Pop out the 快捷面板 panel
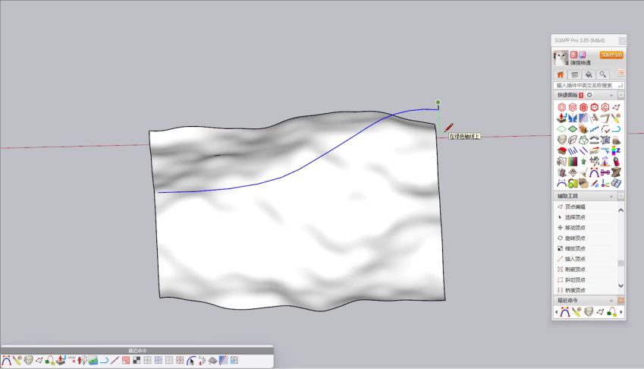This screenshot has width=644, height=369. pyautogui.click(x=621, y=95)
